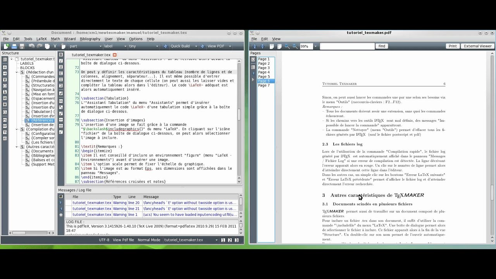This screenshot has width=496, height=279.
Task: Open the Wizard menu
Action: 70,39
